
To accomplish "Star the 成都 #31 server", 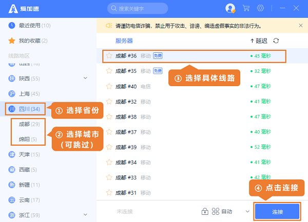I will tap(109, 193).
